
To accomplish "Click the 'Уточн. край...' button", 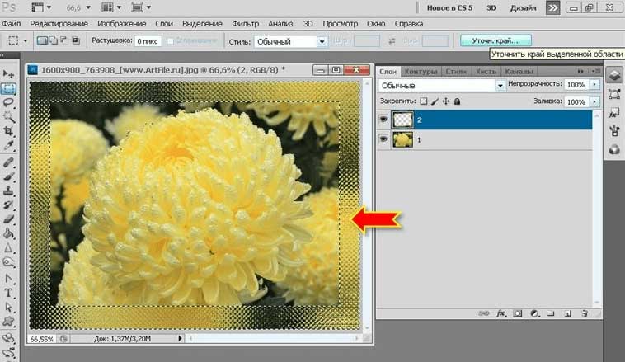I will coord(496,40).
